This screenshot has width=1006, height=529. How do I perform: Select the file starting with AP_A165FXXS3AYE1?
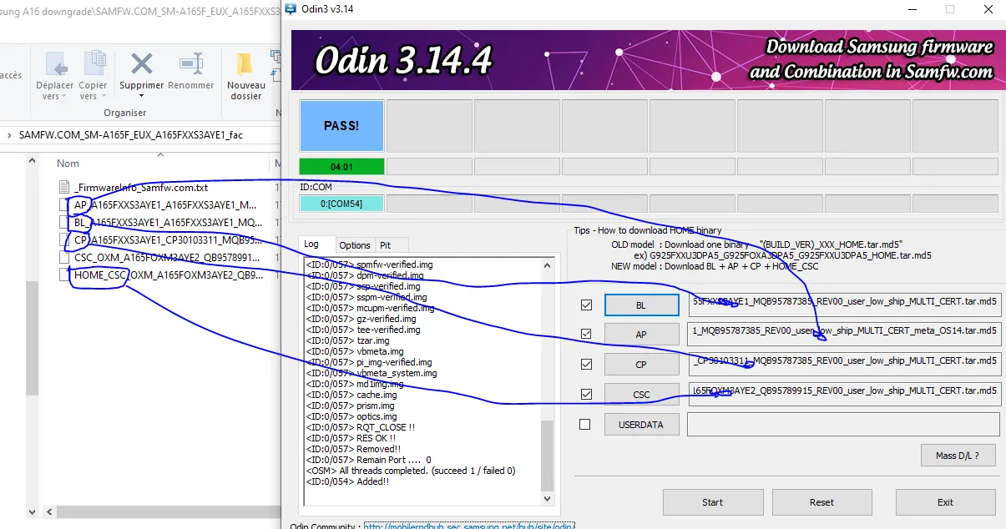tap(165, 204)
